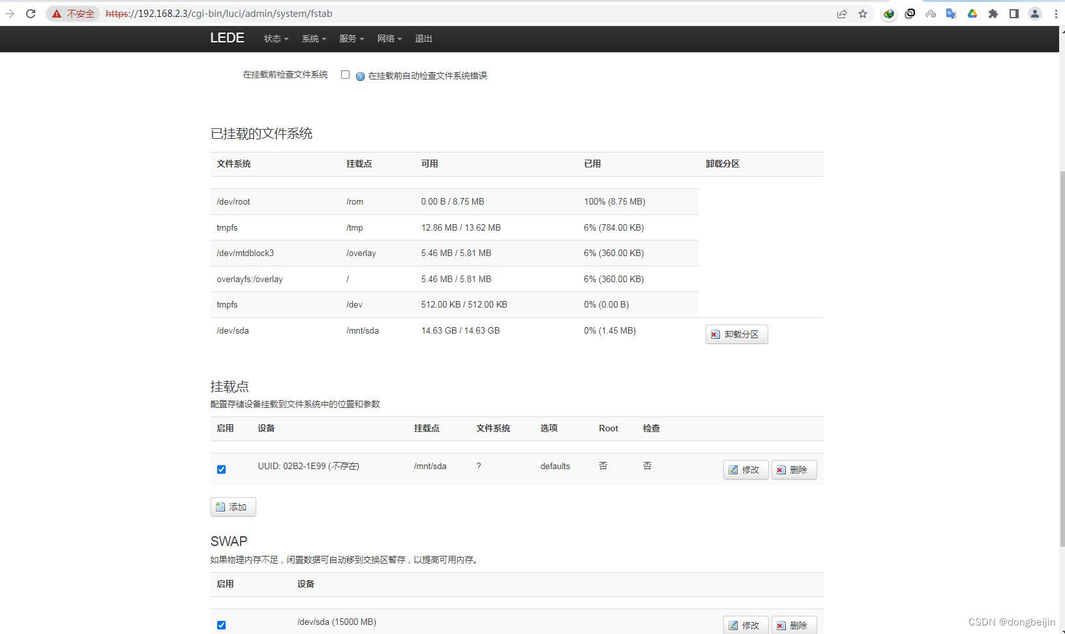
Task: Toggle the browser side panel icon
Action: (1014, 14)
